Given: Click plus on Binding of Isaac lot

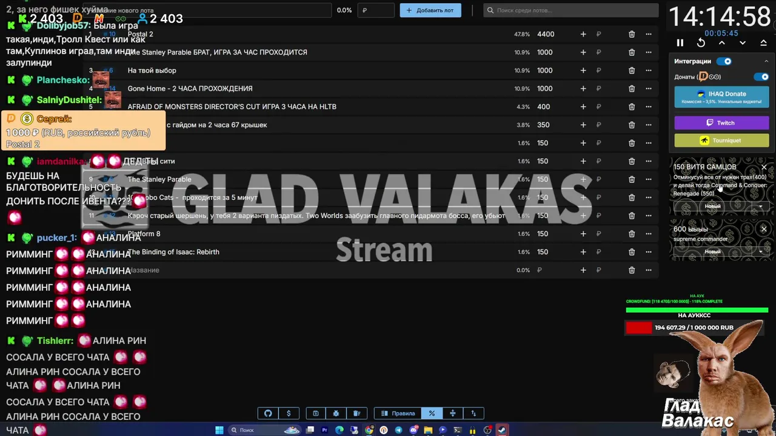Looking at the screenshot, I should point(583,252).
